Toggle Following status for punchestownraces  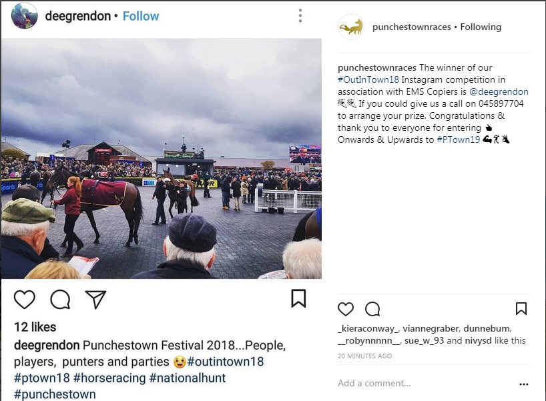[481, 27]
